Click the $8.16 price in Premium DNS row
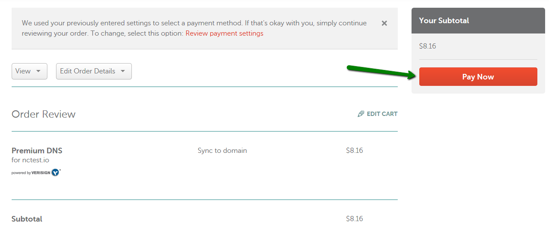Screen dimensions: 549x231 tap(354, 151)
